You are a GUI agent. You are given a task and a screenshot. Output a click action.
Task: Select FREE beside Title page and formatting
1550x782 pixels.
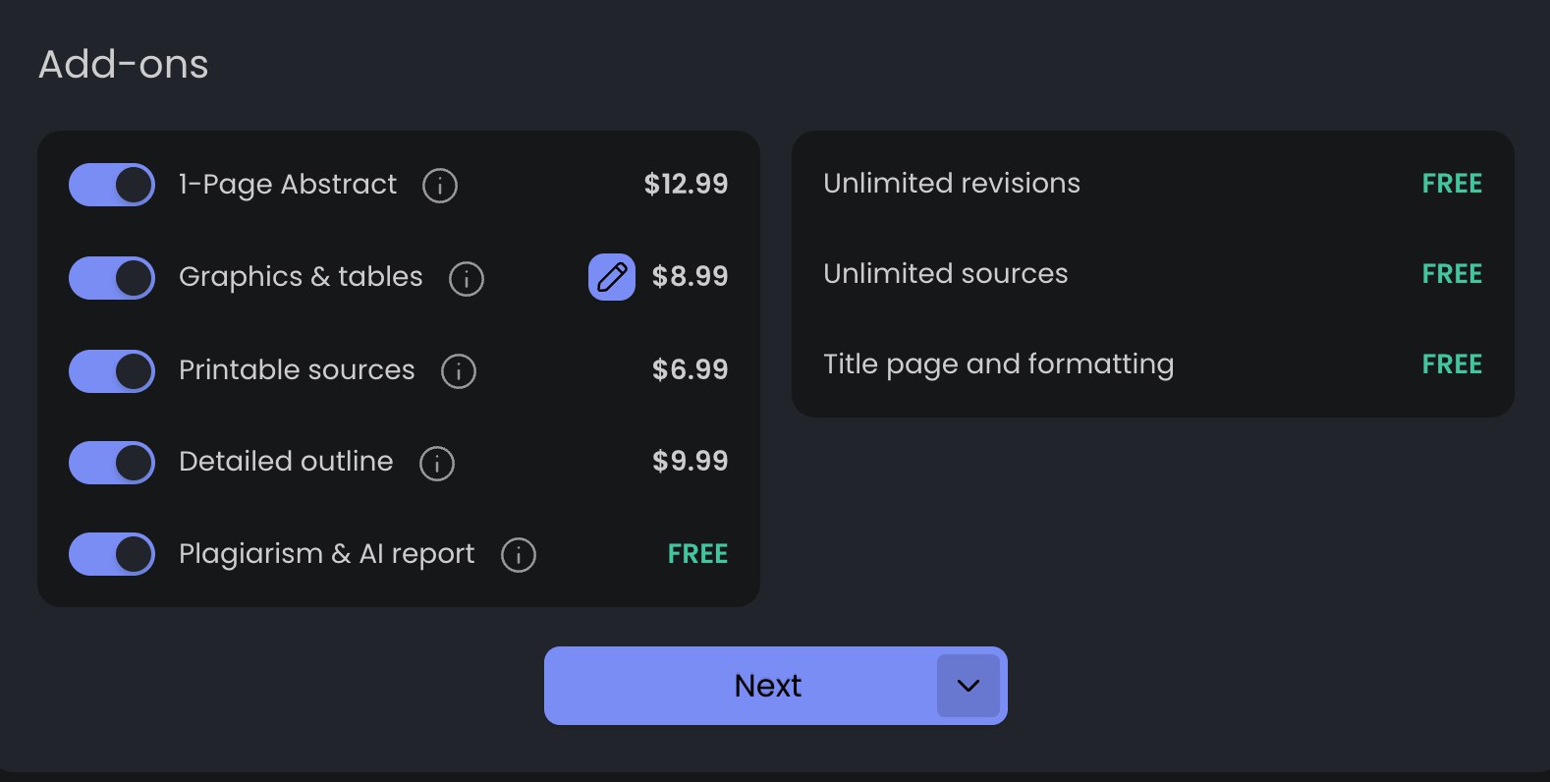[1452, 364]
